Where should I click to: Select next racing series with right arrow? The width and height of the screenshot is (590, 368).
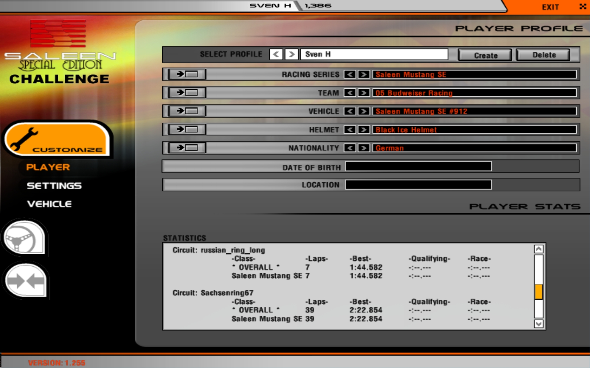(x=364, y=74)
